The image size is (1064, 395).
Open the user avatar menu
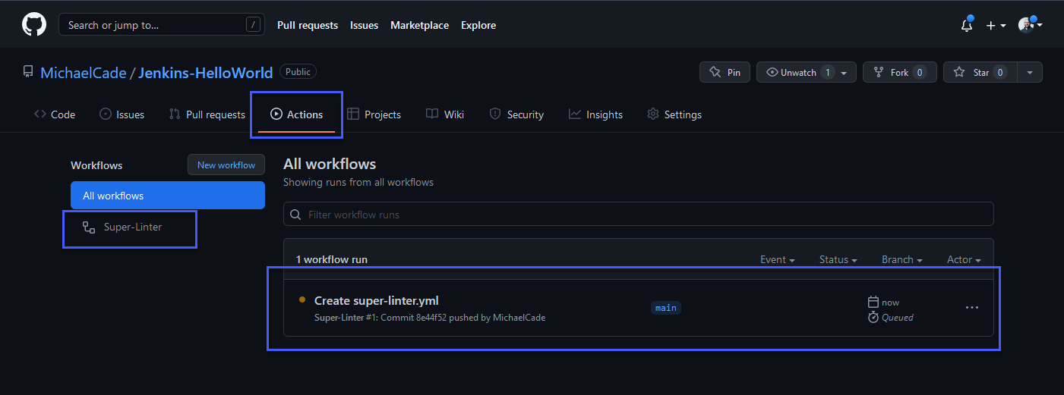[x=1029, y=25]
